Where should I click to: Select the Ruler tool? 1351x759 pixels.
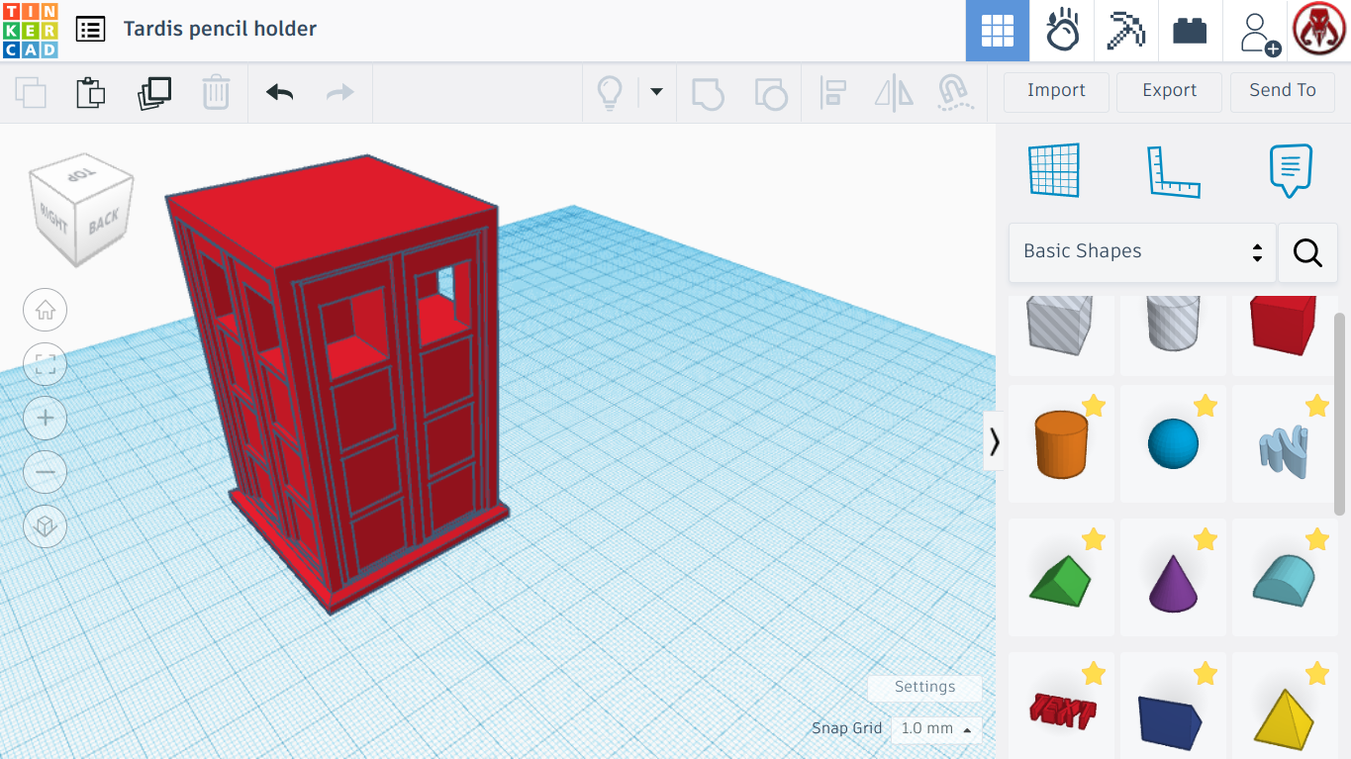(1173, 171)
